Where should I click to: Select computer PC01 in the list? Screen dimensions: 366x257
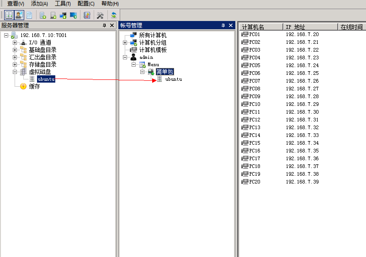[255, 34]
